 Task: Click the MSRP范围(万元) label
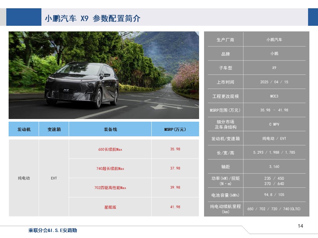[225, 110]
